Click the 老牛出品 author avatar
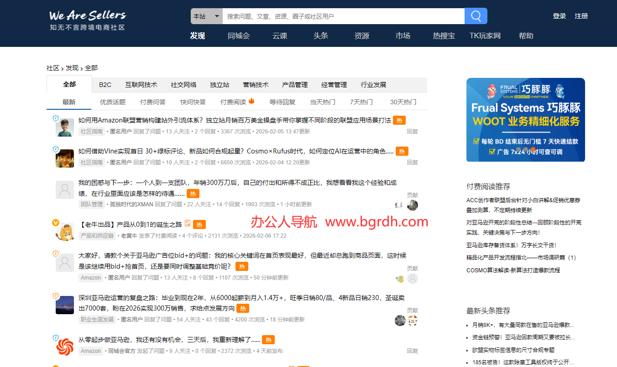The image size is (617, 367). tap(65, 232)
